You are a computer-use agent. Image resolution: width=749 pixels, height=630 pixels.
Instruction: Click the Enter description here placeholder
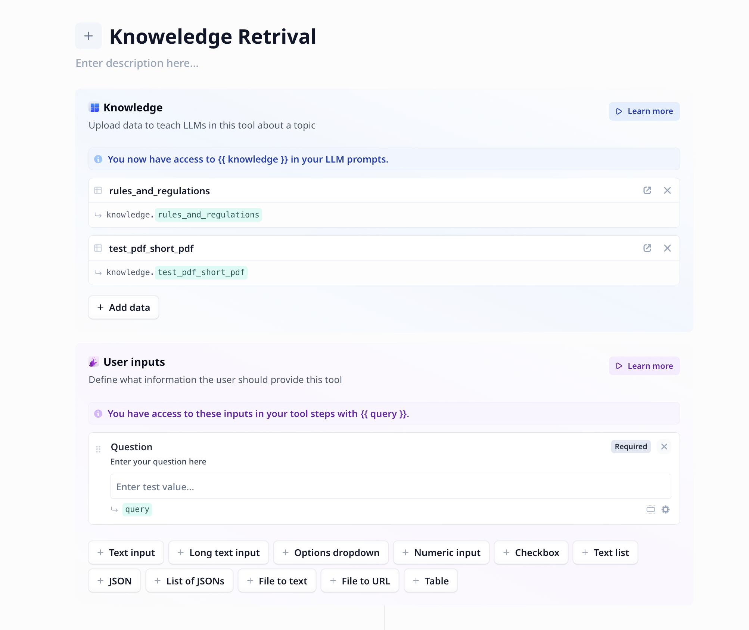tap(137, 63)
